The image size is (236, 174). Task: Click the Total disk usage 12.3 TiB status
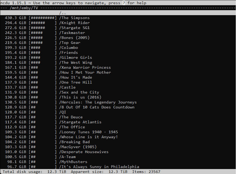[x=34, y=172]
